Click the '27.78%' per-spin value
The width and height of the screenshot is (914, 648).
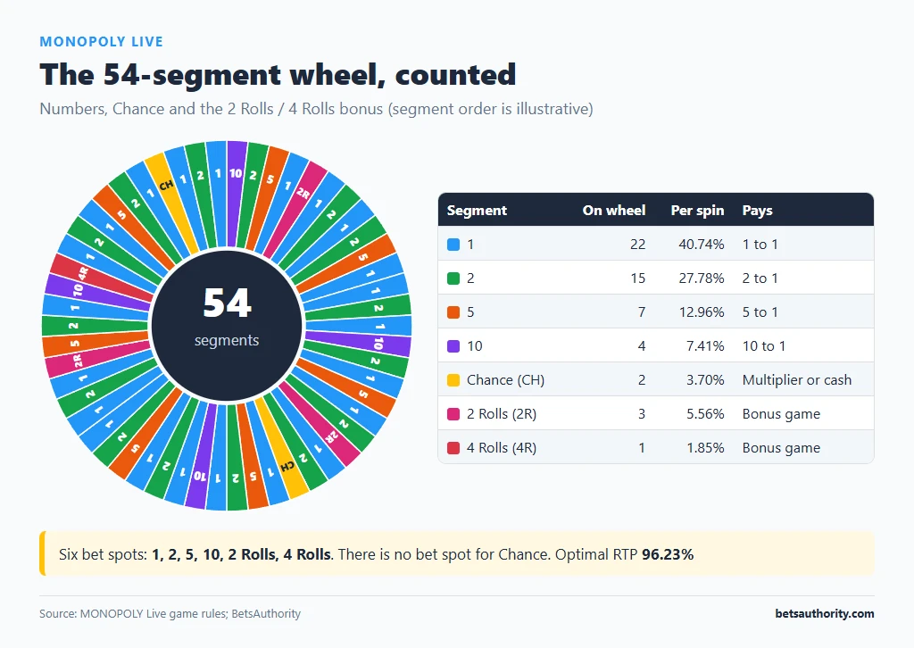(702, 278)
